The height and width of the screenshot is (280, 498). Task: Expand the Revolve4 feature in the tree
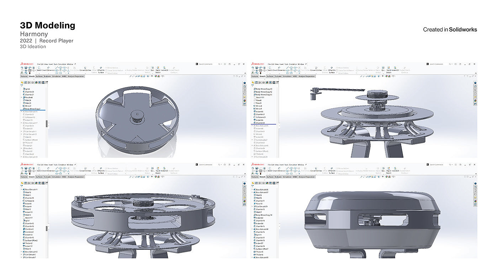click(21, 97)
